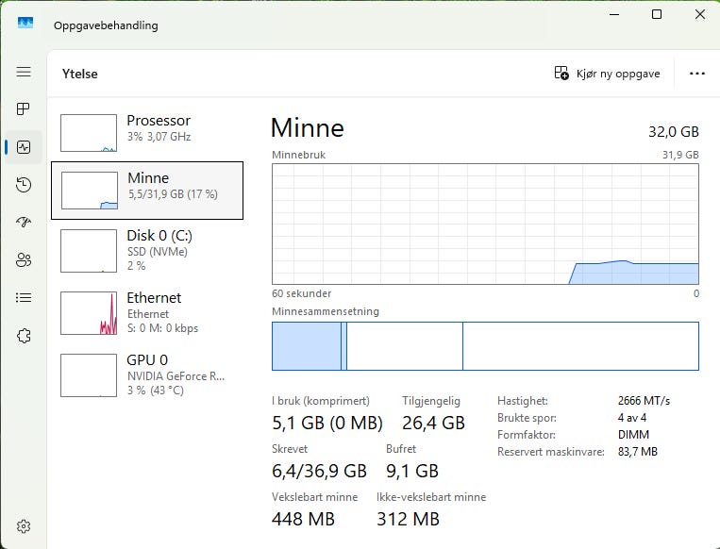Click the 4 av 4 Brukte spor value

point(632,418)
